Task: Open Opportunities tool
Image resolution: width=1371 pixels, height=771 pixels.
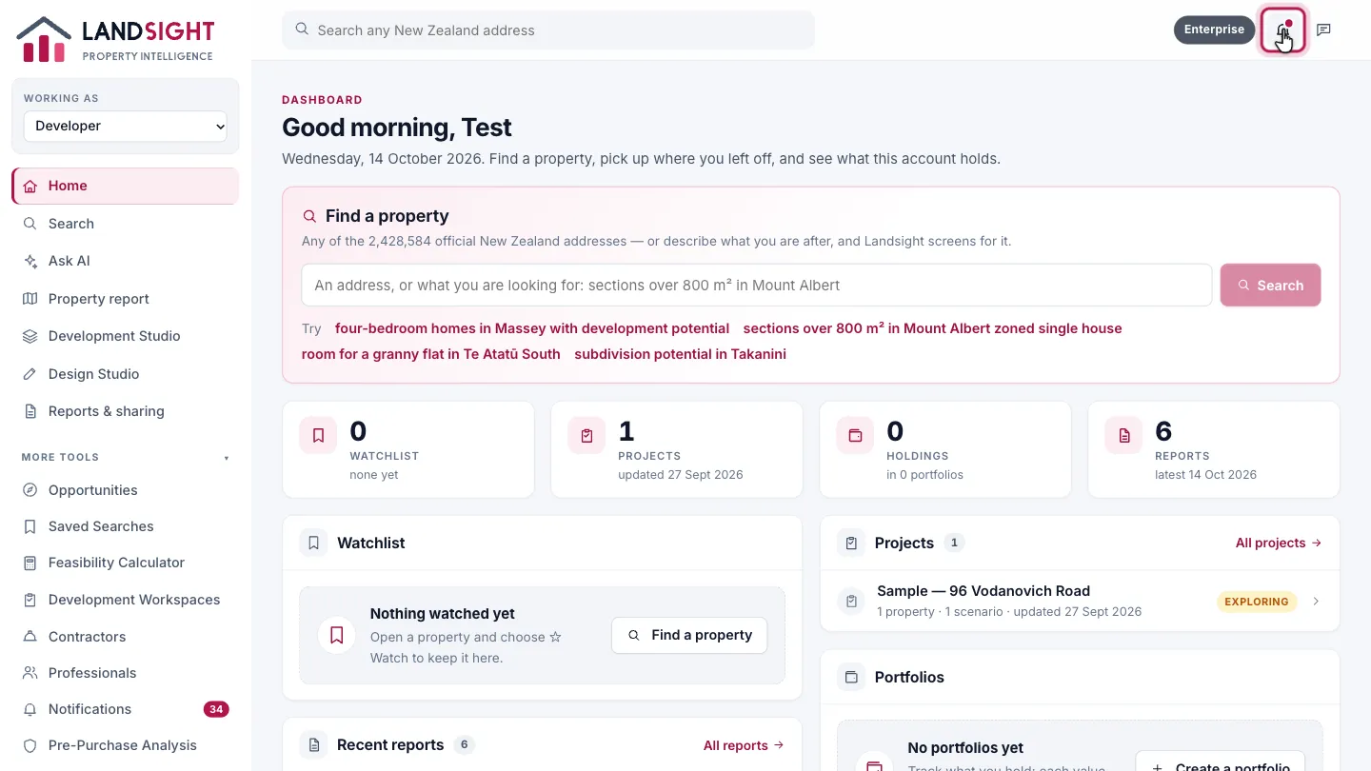Action: [x=126, y=490]
